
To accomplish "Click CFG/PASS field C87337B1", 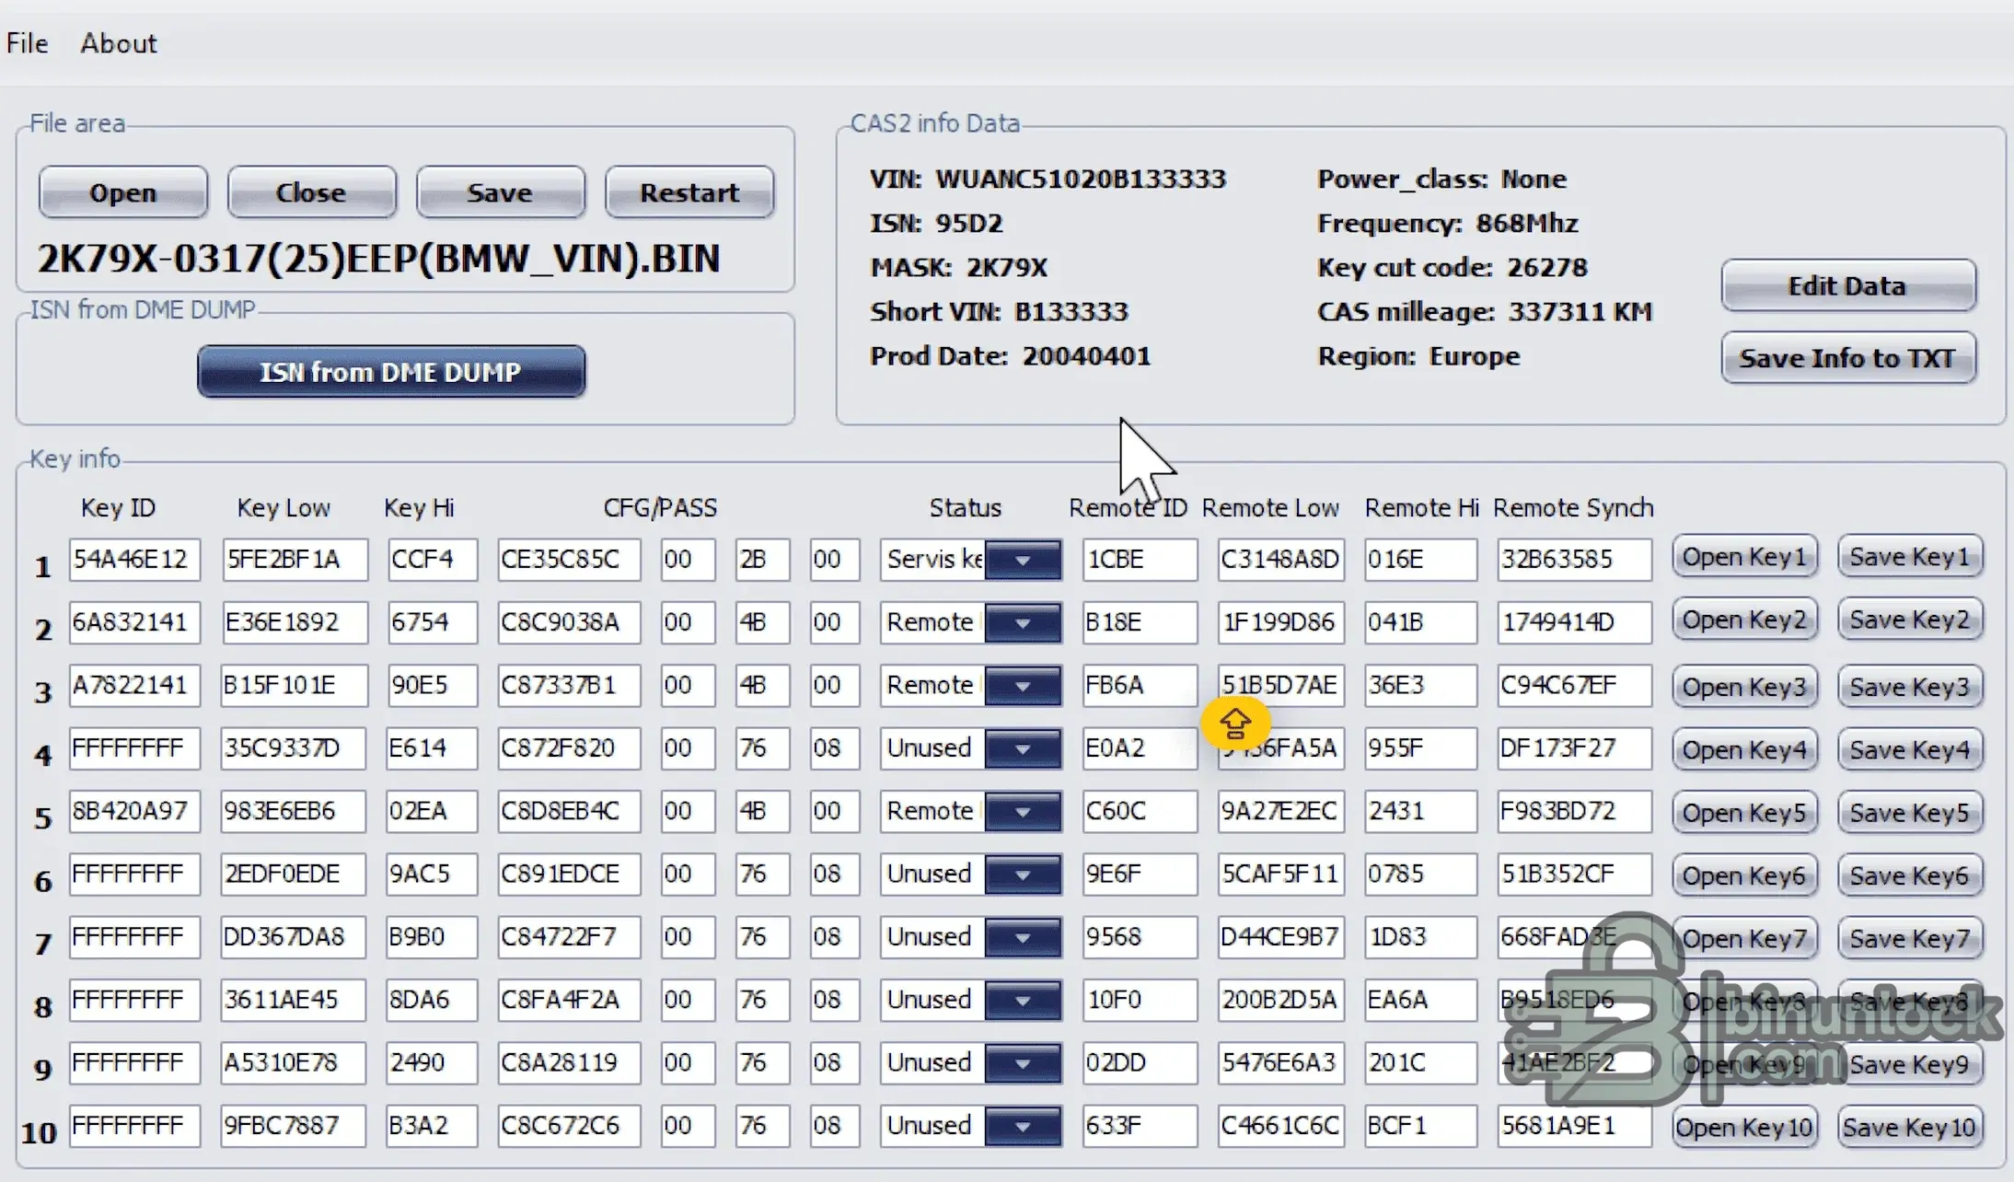I will (x=569, y=685).
